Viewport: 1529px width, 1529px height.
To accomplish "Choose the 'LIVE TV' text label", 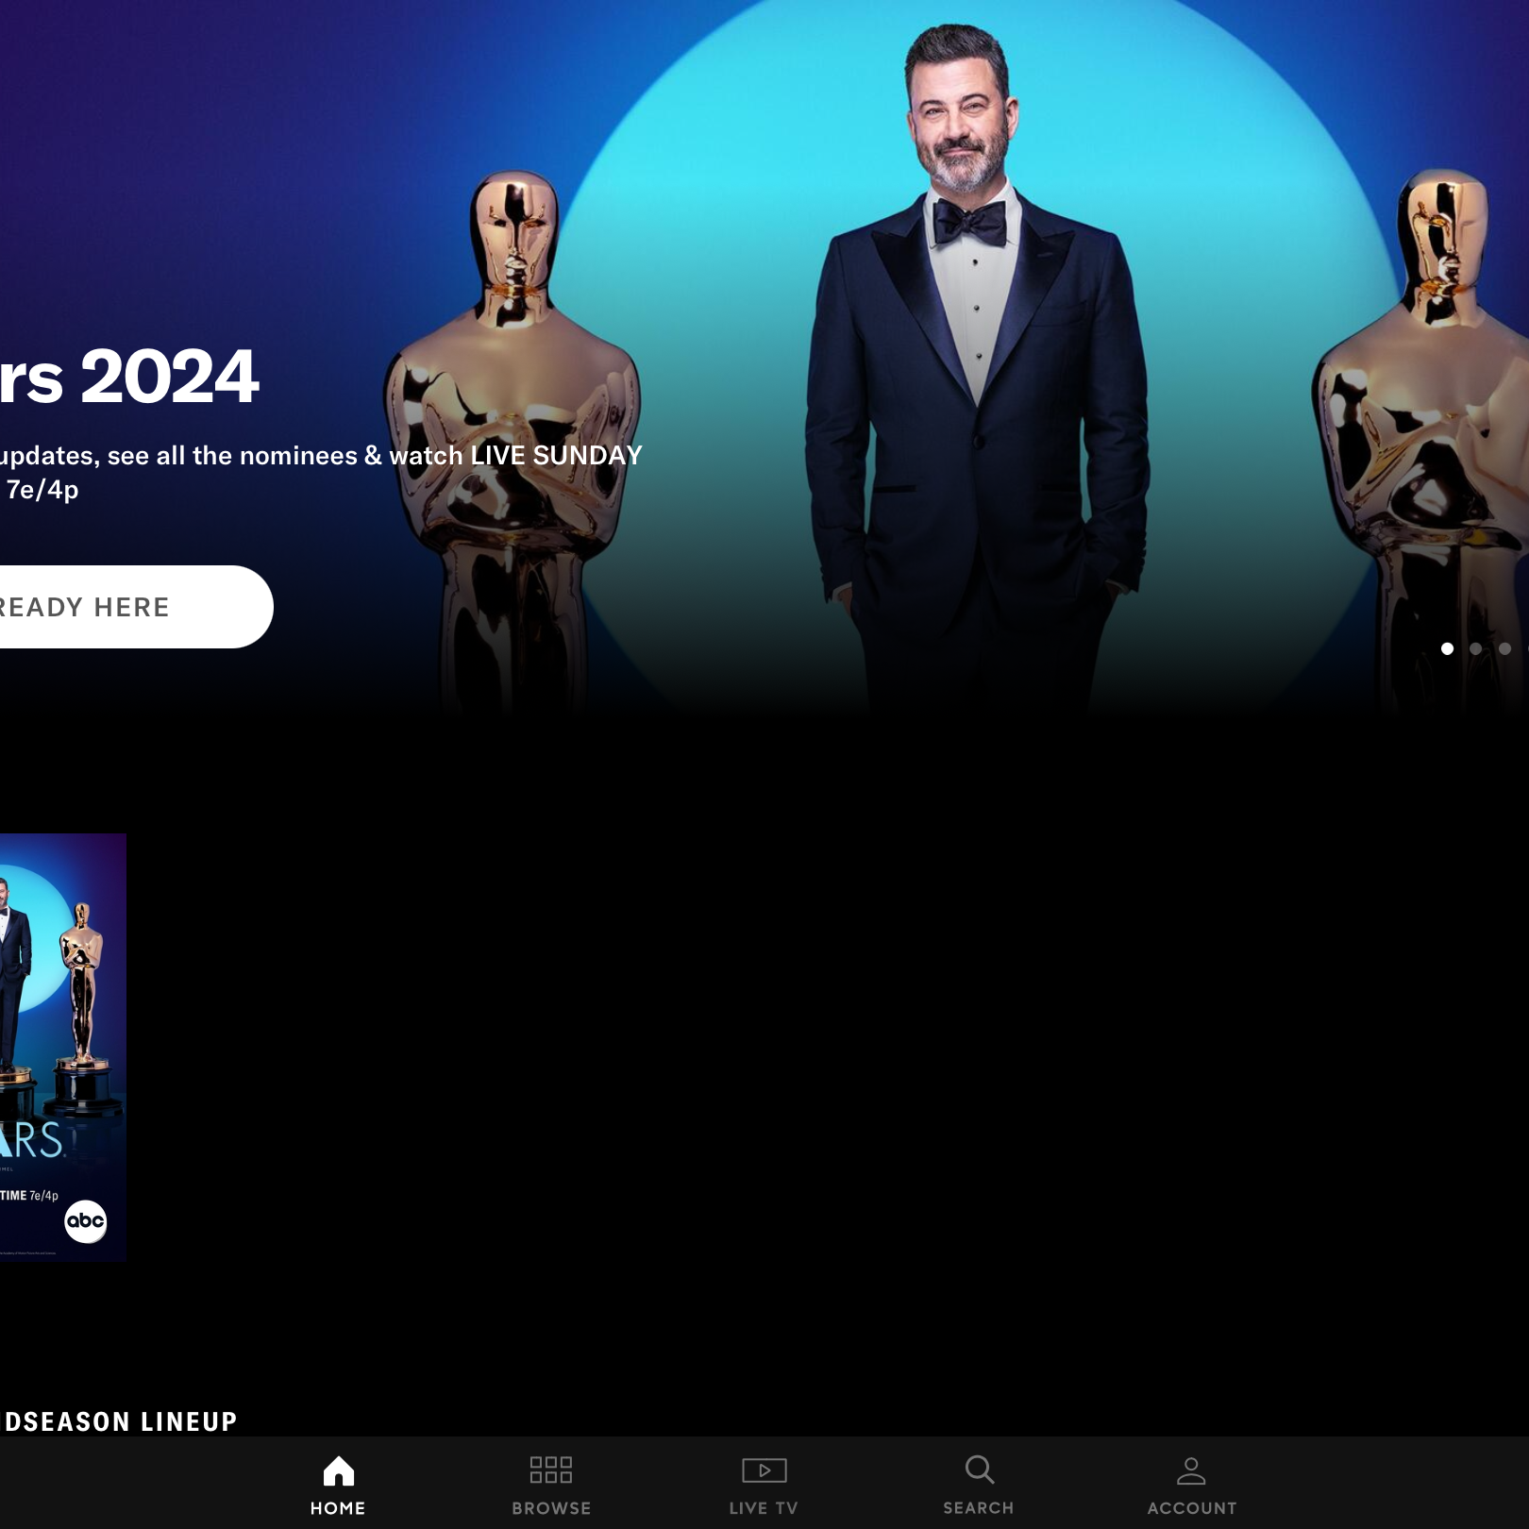I will (x=764, y=1508).
